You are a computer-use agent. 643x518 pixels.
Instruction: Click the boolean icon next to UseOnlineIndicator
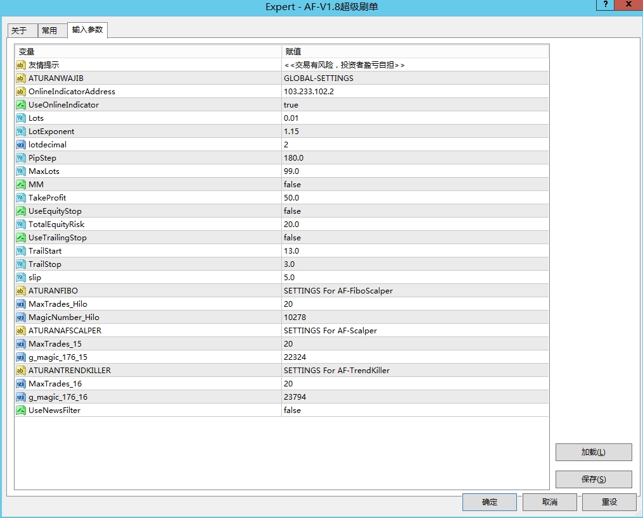pos(20,105)
